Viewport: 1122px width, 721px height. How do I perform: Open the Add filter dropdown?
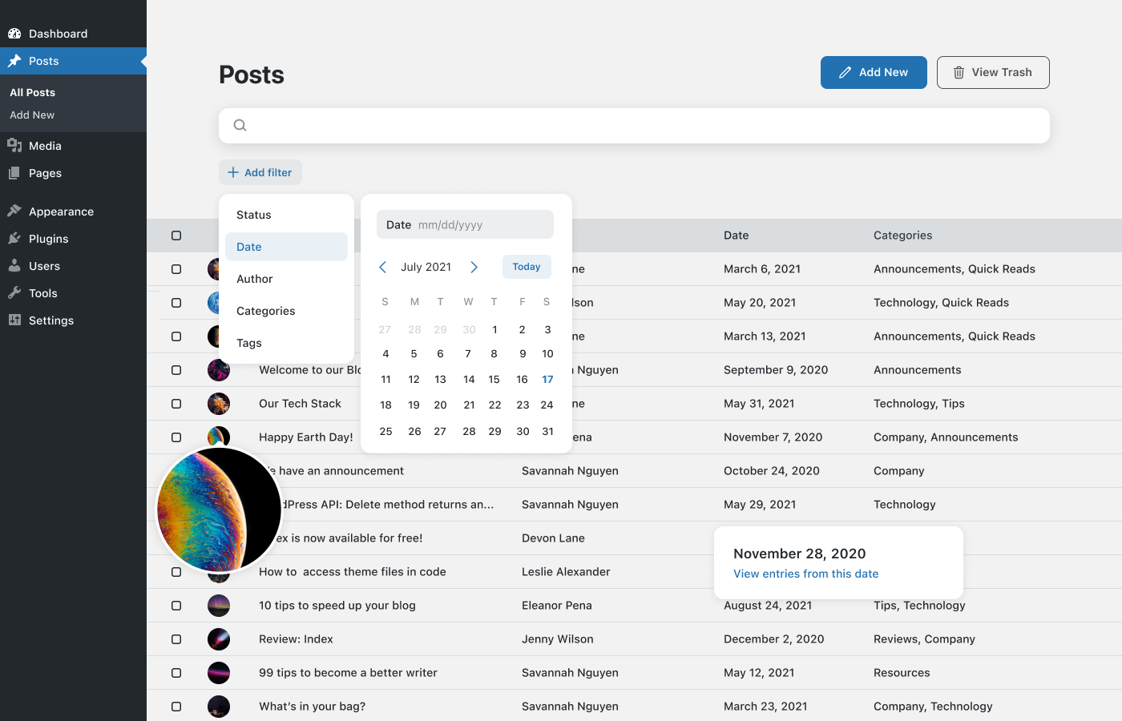(260, 172)
